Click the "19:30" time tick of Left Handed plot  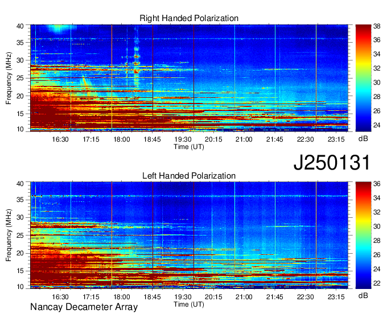[183, 297]
